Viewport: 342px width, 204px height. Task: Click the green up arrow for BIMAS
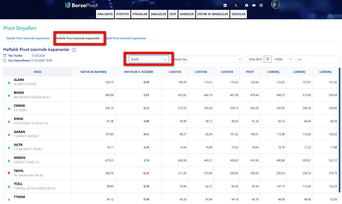[x=9, y=95]
